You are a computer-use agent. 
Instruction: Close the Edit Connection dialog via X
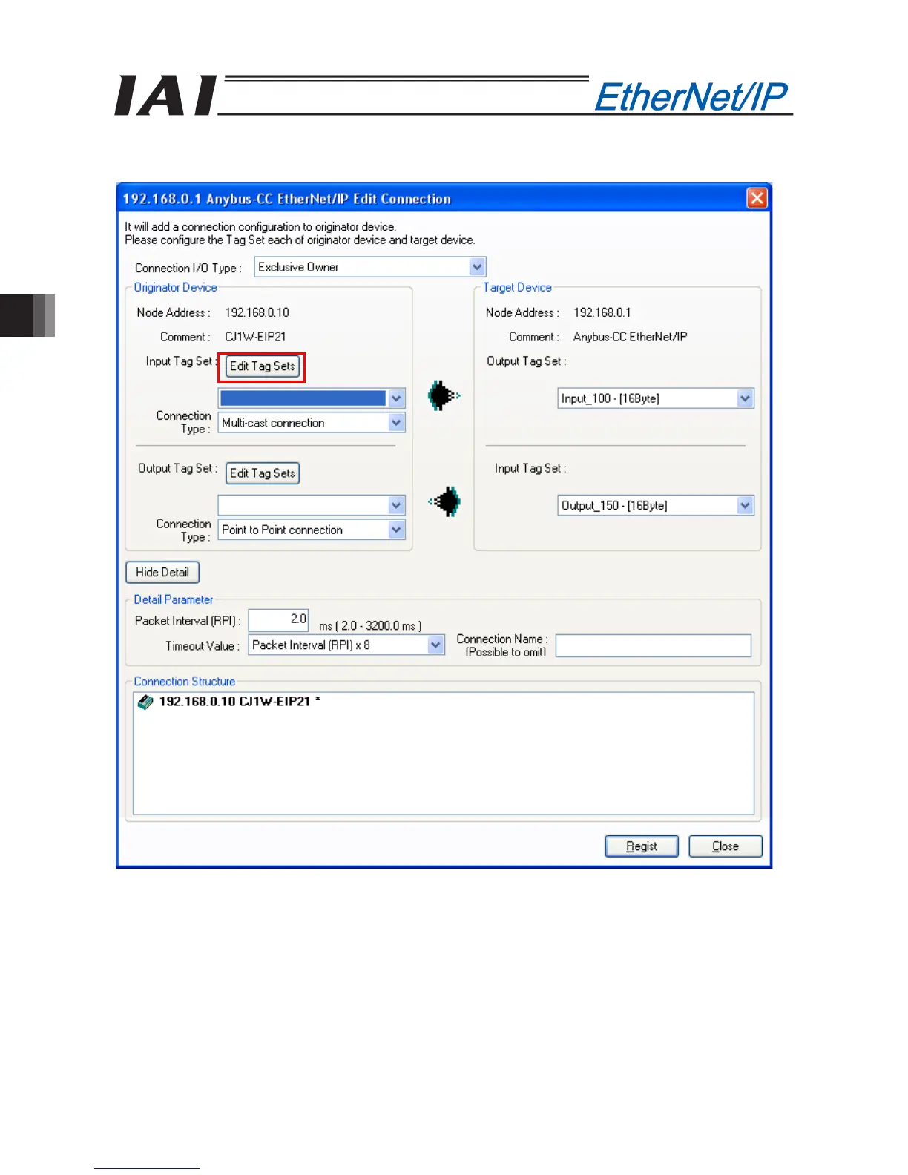pos(757,198)
